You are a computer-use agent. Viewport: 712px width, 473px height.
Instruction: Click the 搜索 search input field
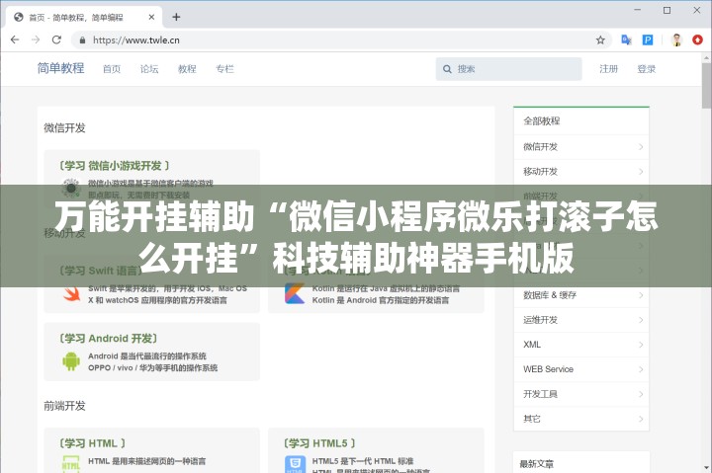click(508, 69)
